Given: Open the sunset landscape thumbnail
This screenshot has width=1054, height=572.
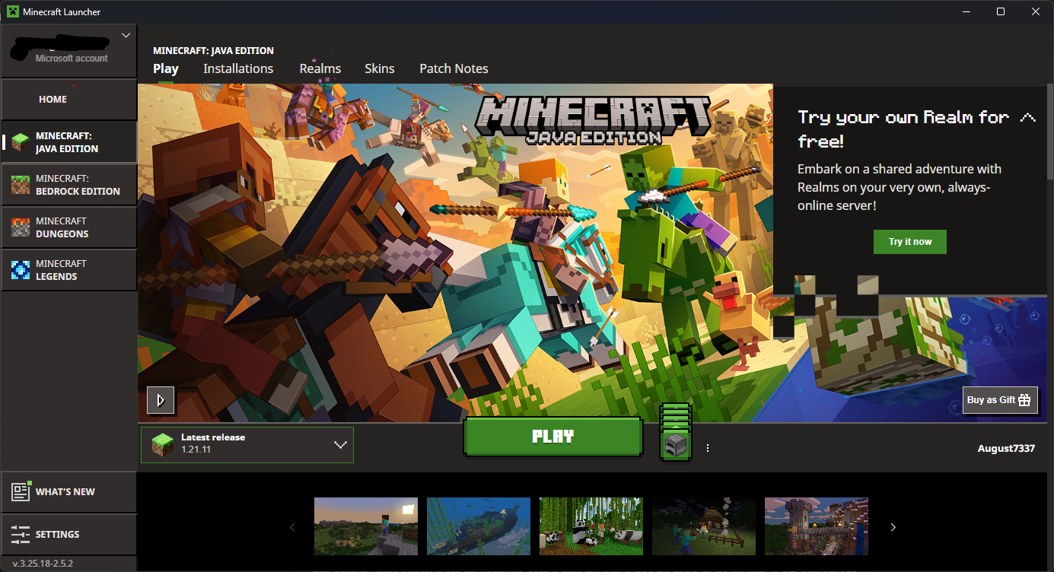Looking at the screenshot, I should coord(366,526).
